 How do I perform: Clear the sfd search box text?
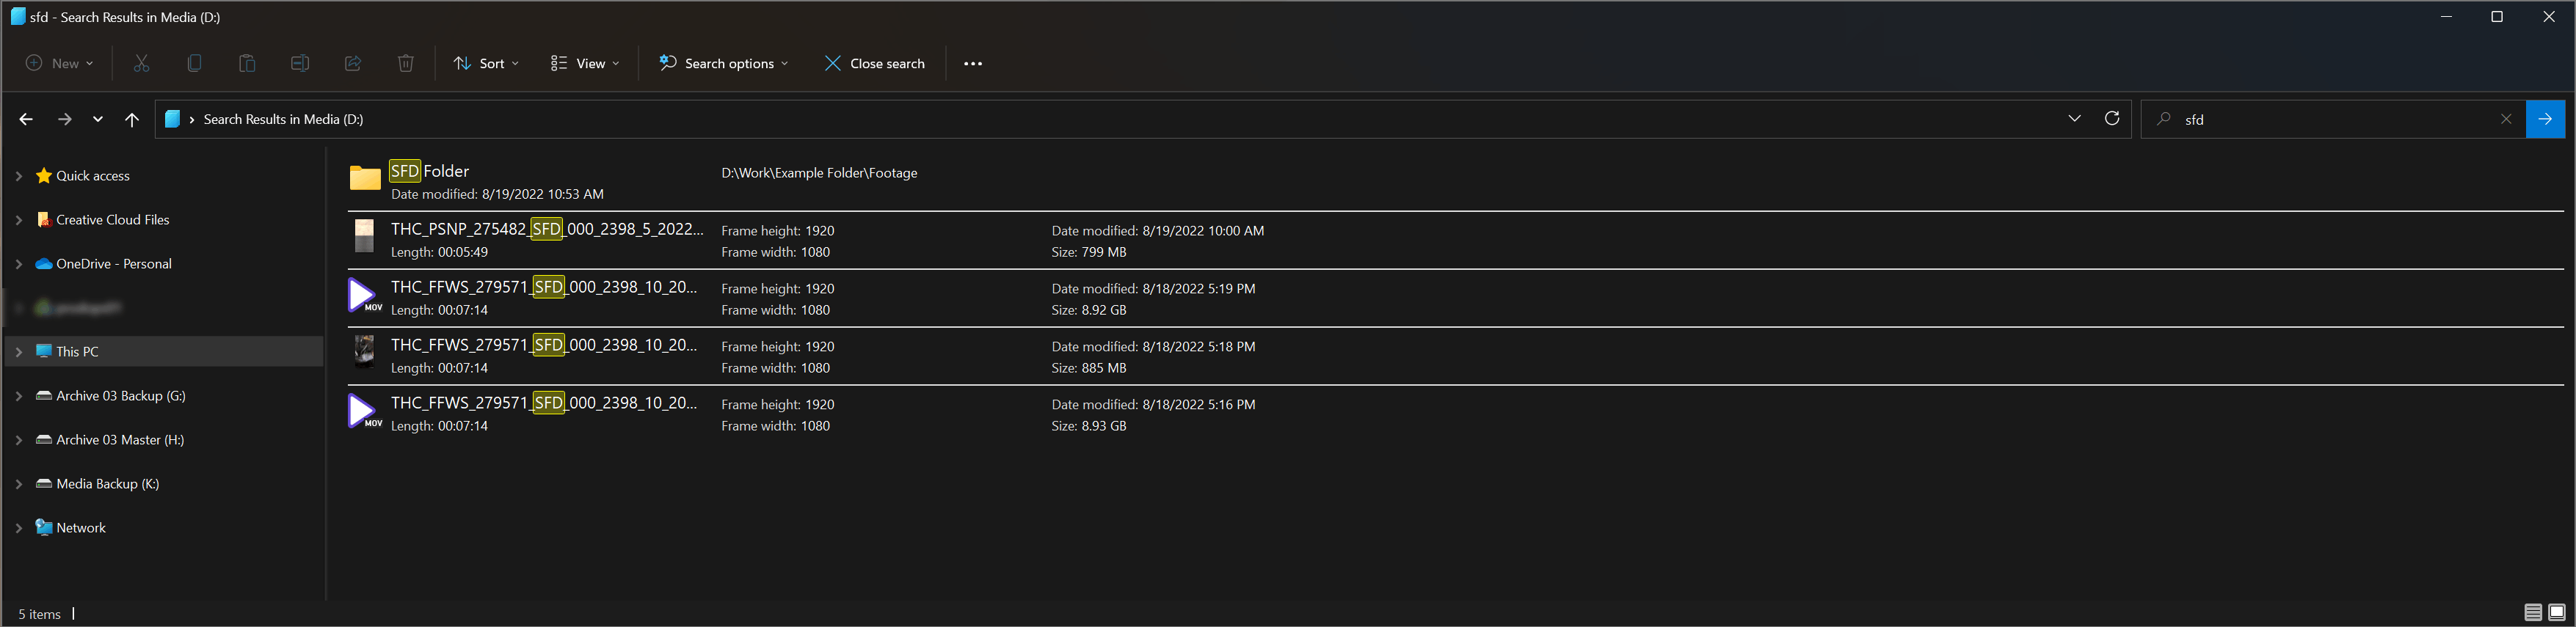(2506, 119)
